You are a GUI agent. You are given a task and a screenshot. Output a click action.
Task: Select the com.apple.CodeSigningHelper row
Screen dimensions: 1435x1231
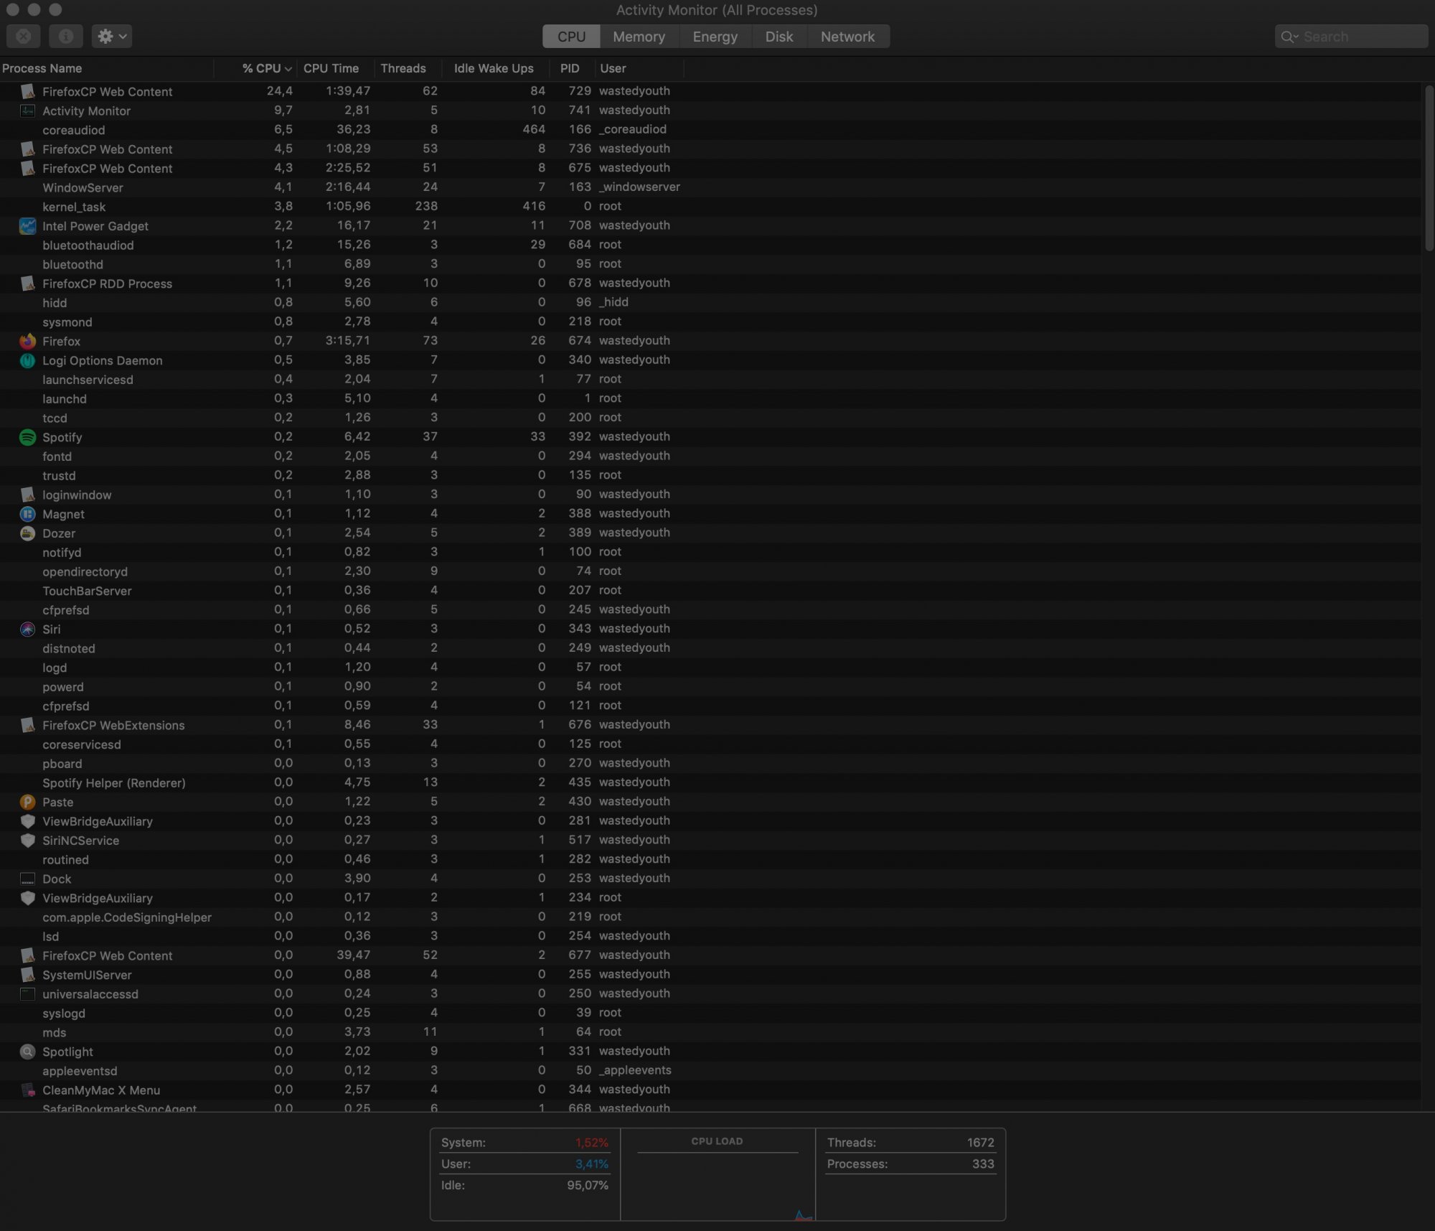[x=710, y=917]
